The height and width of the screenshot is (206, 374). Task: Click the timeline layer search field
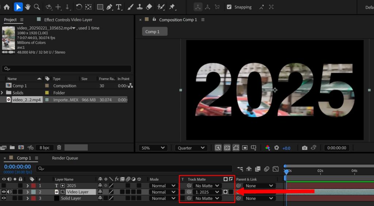(134, 168)
